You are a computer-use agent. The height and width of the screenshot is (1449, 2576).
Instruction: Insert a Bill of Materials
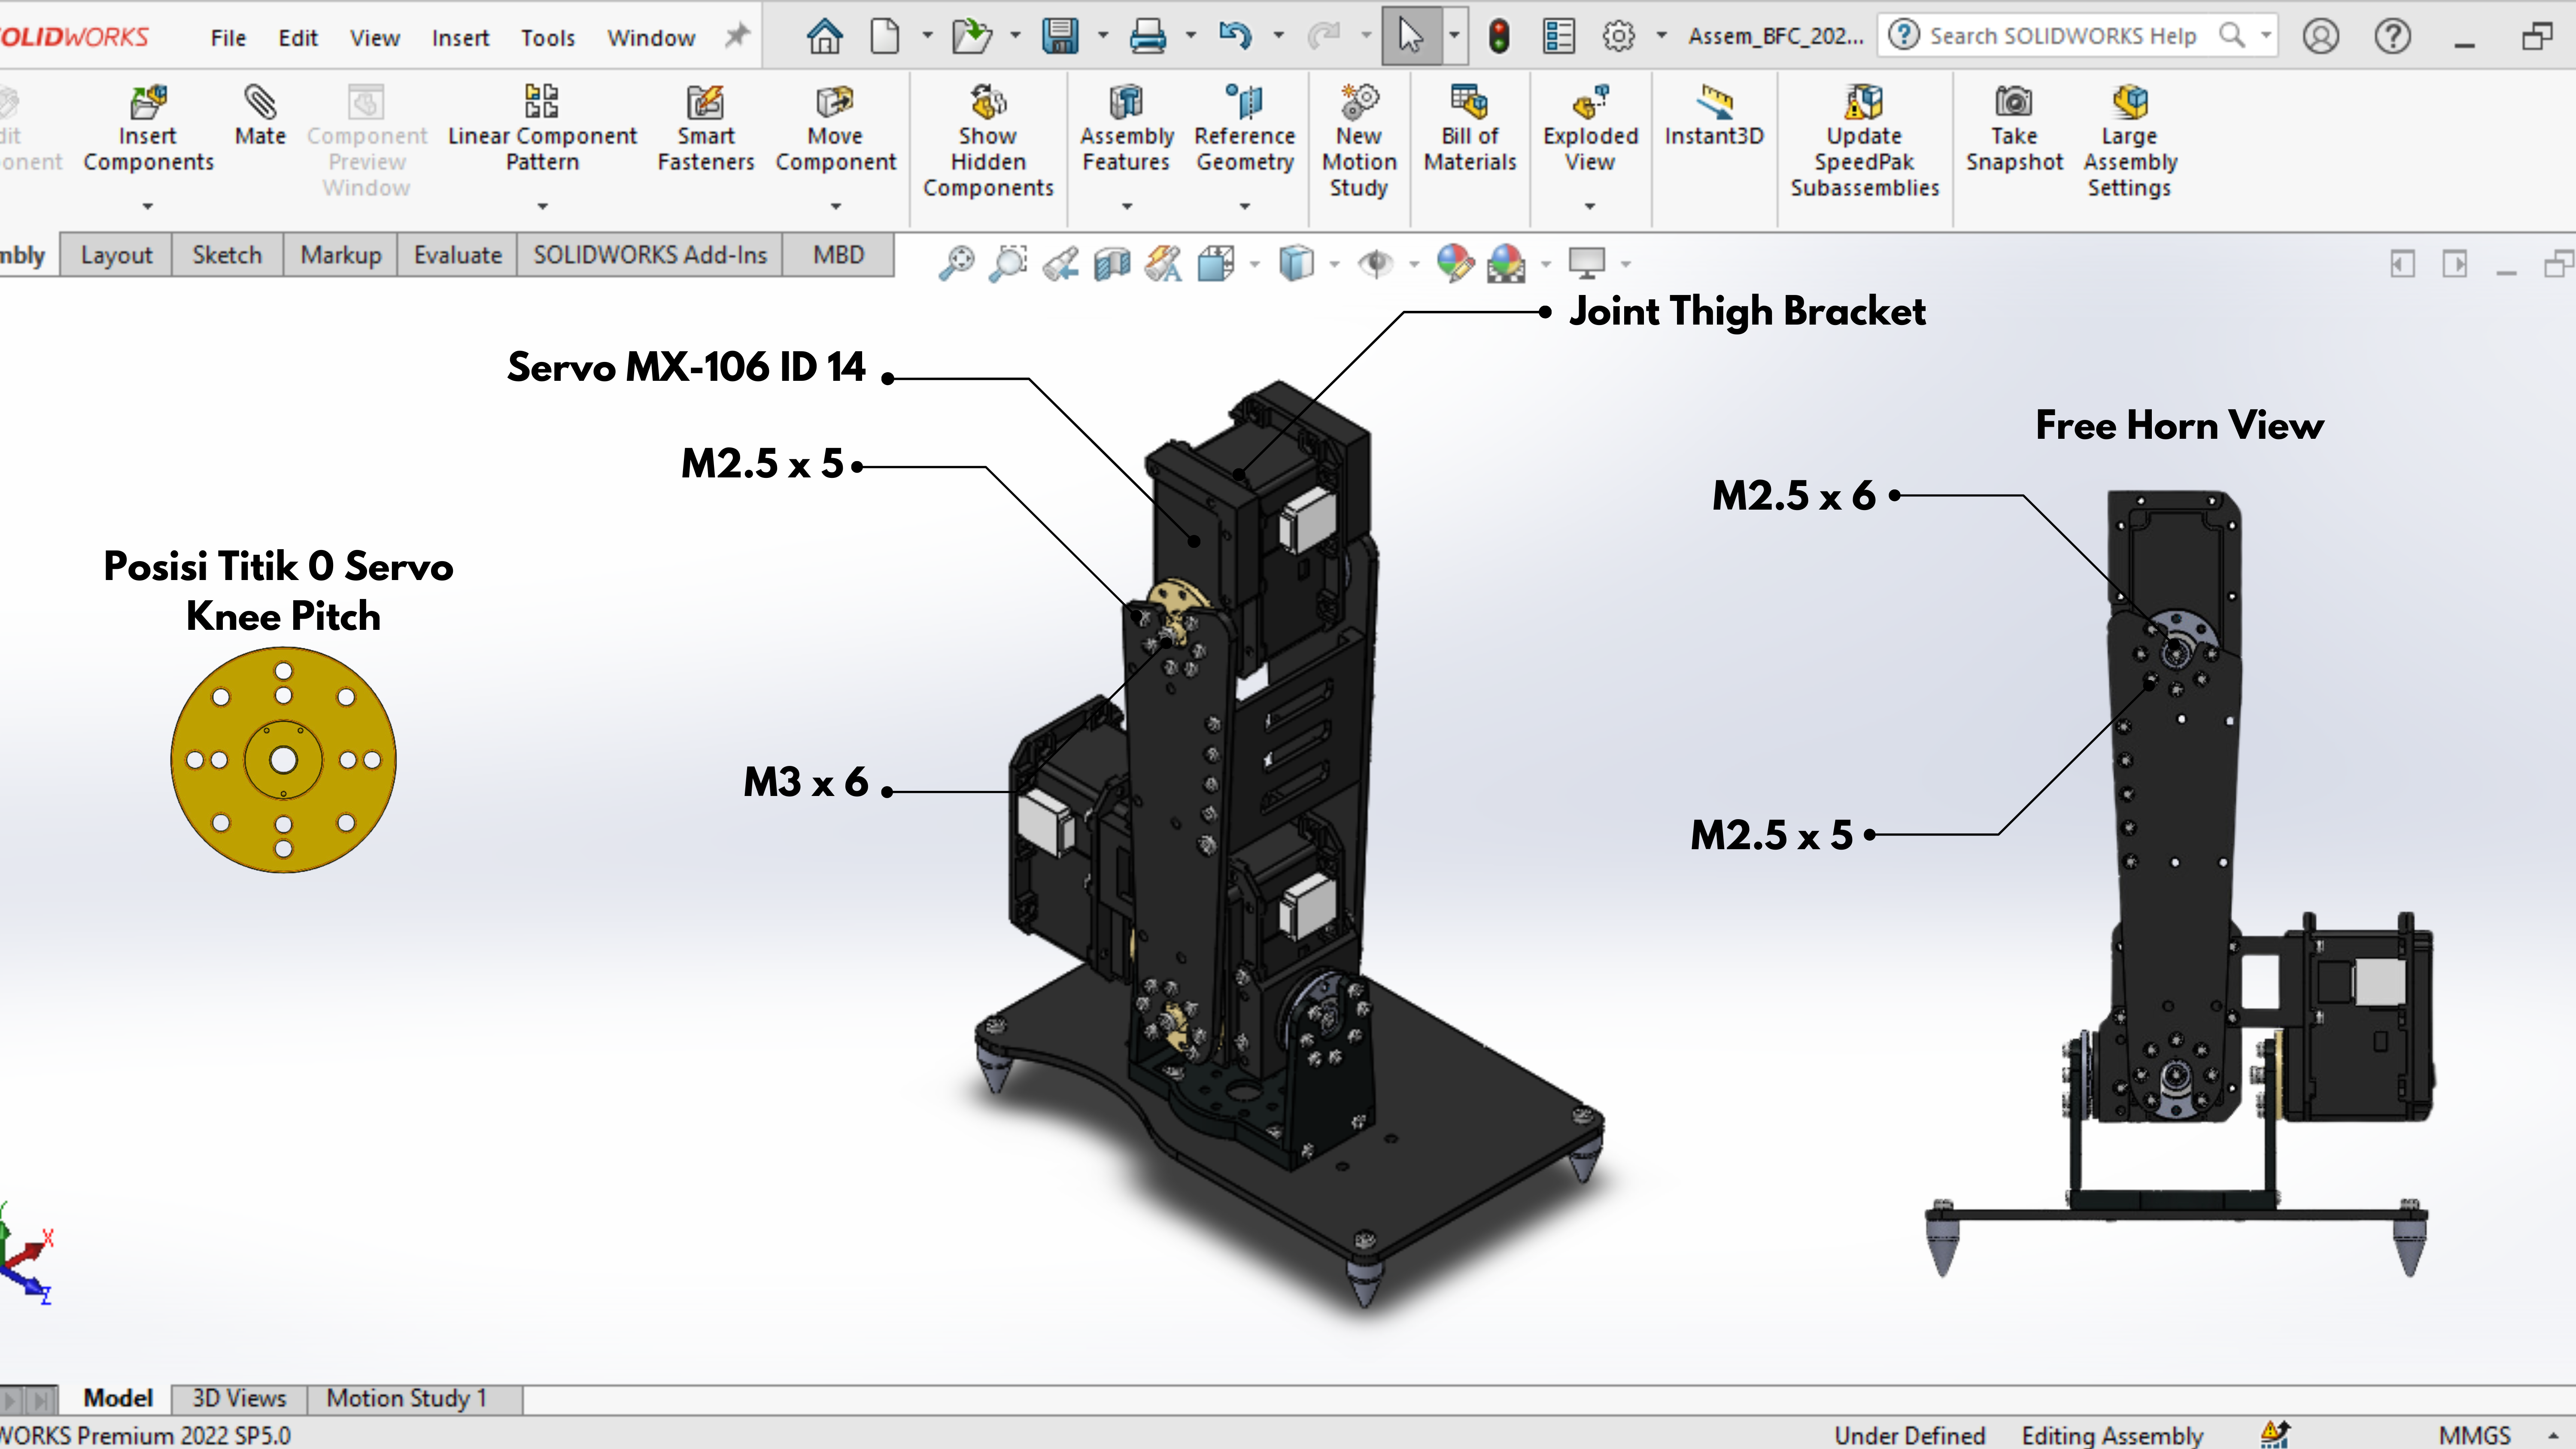click(x=1470, y=128)
